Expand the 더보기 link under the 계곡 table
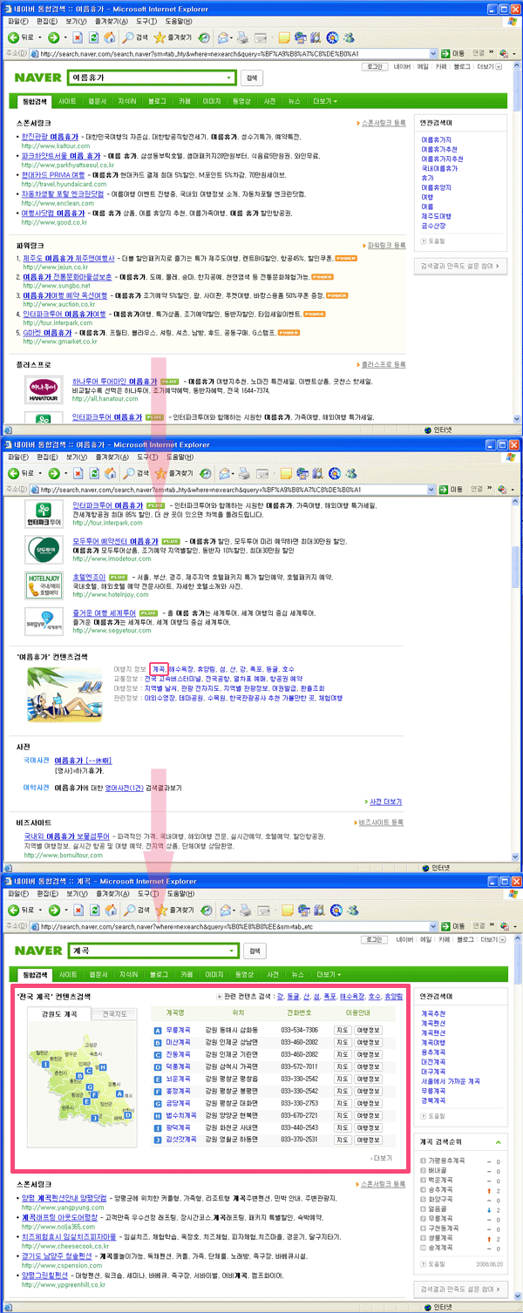 click(x=381, y=1158)
